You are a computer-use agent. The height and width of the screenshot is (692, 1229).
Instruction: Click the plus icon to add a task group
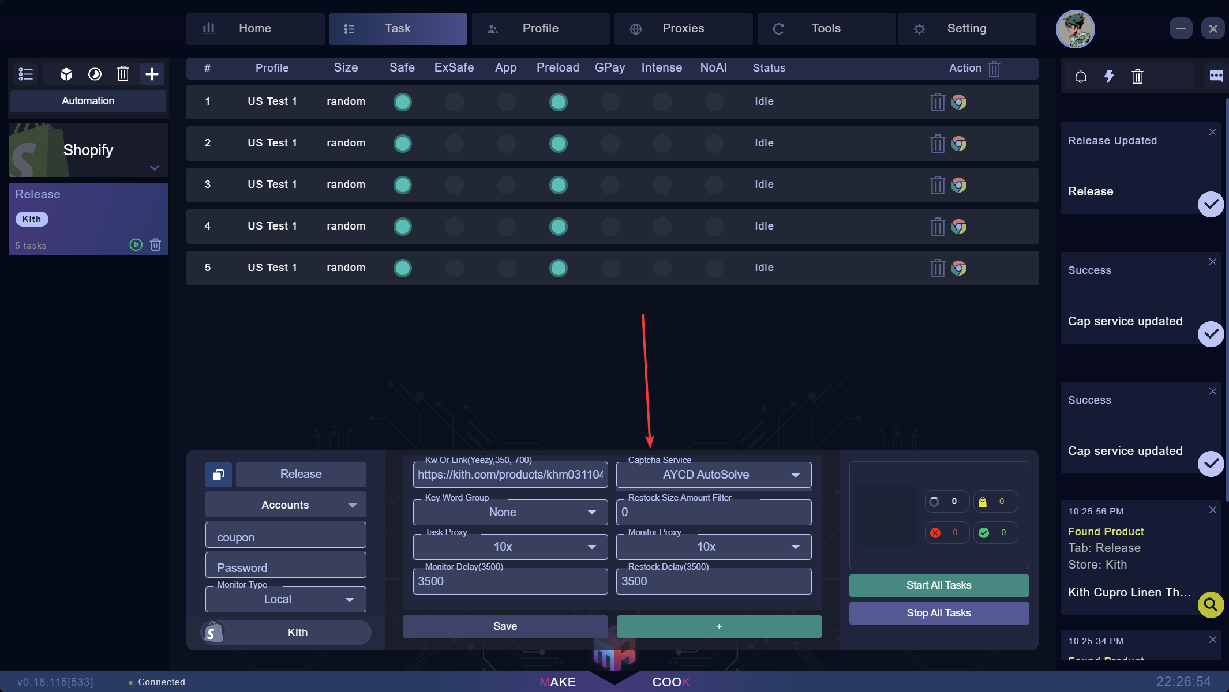152,74
